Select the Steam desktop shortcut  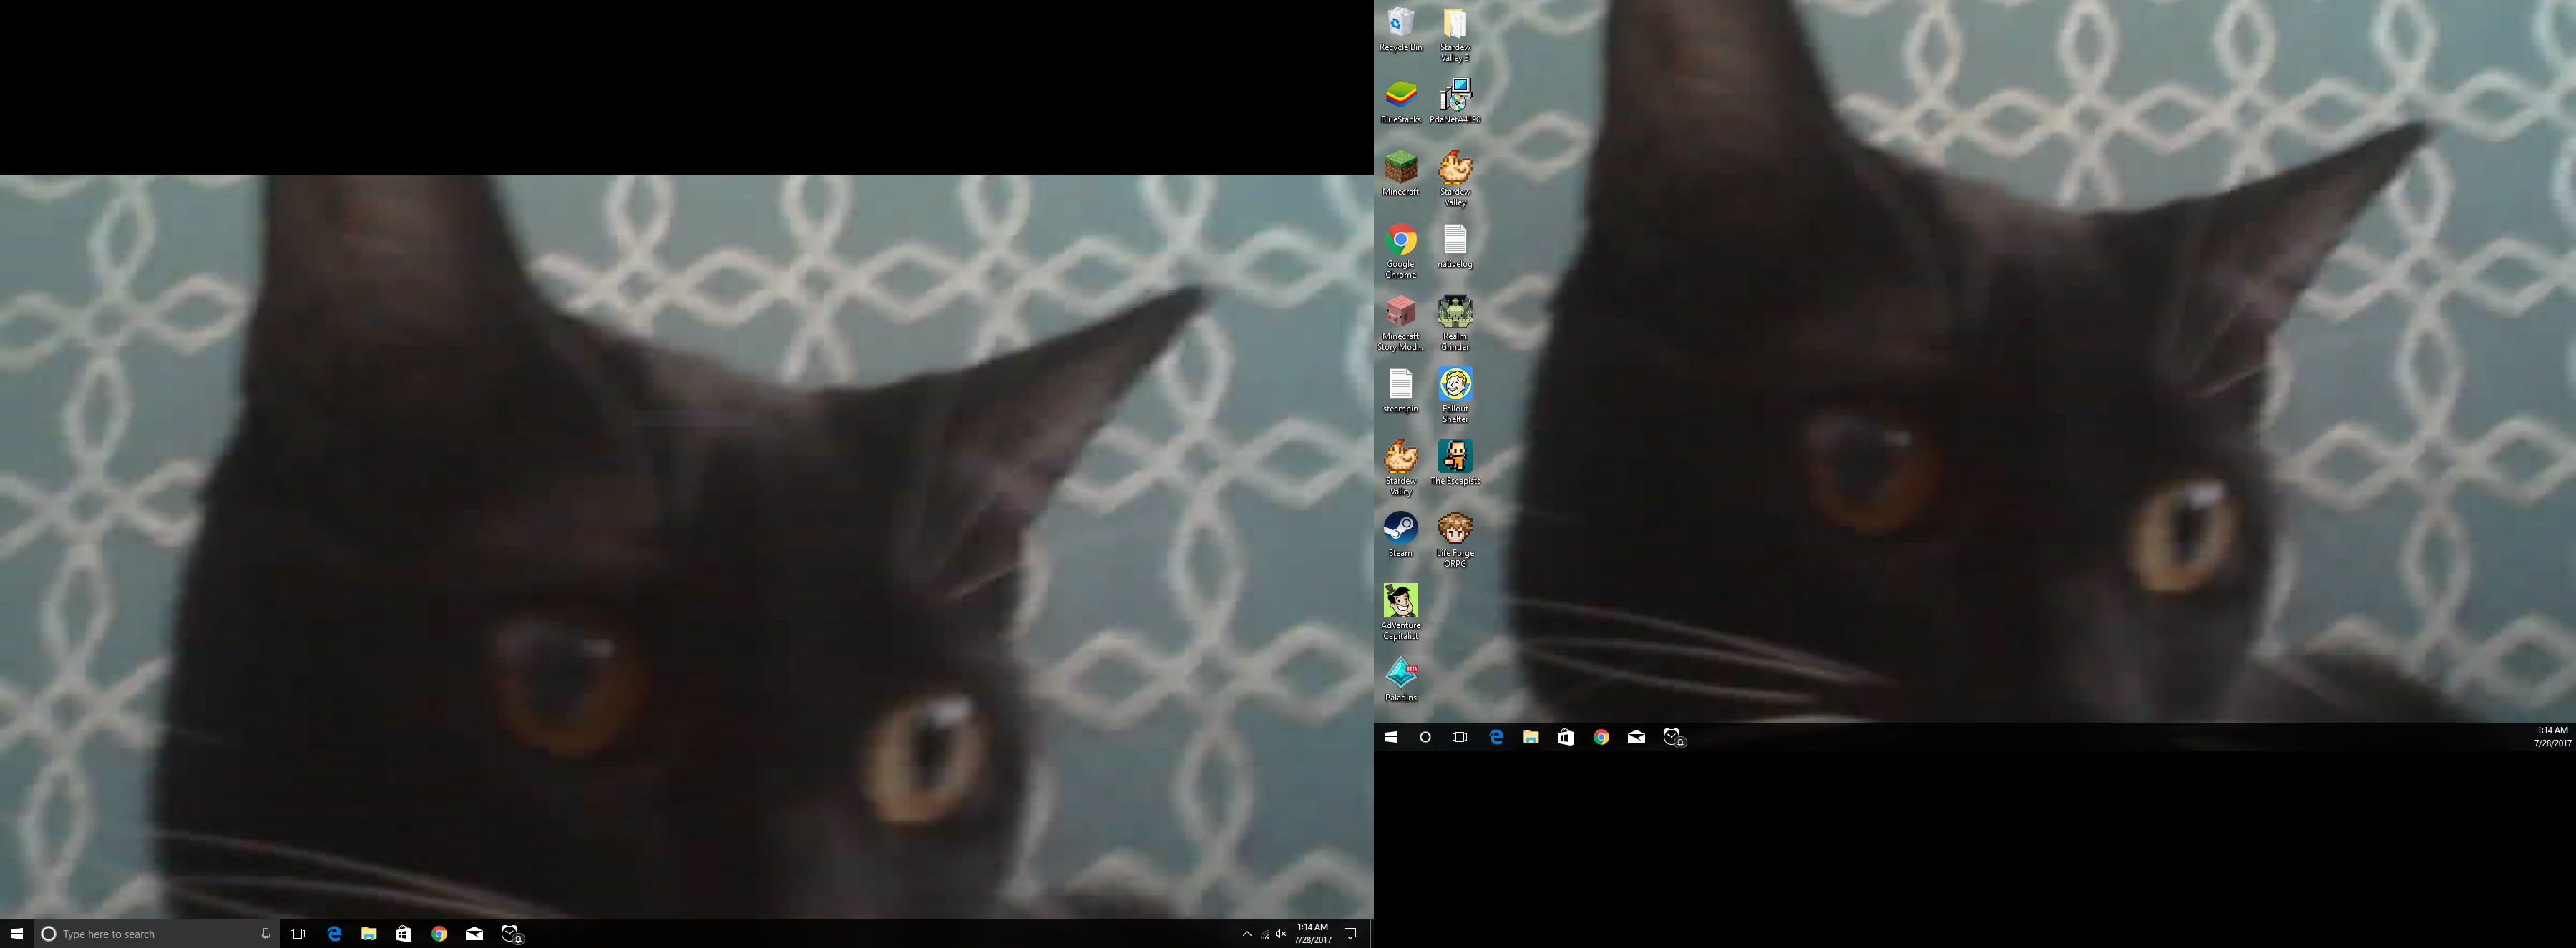click(1401, 535)
